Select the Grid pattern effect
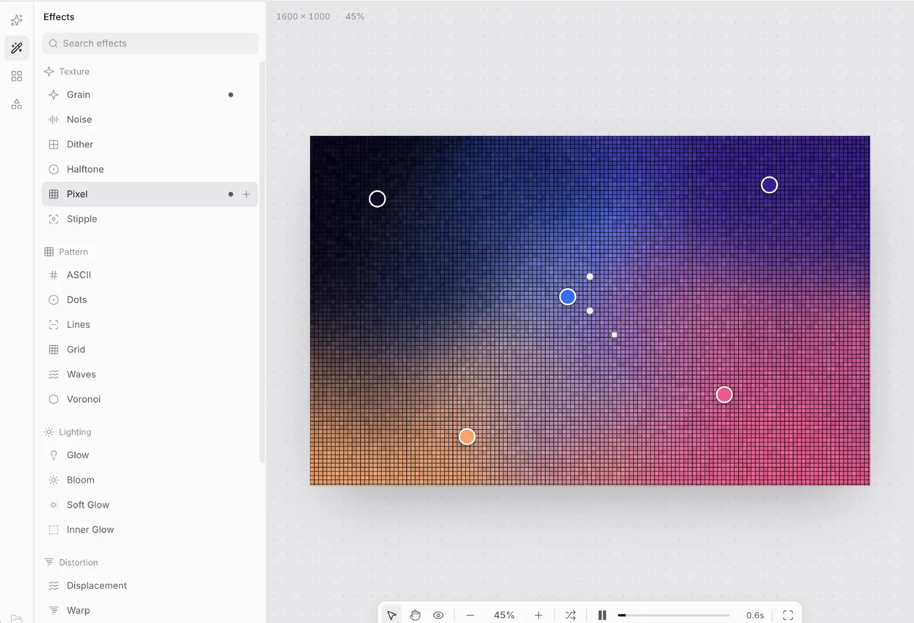 coord(150,350)
